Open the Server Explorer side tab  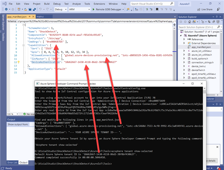pos(3,22)
